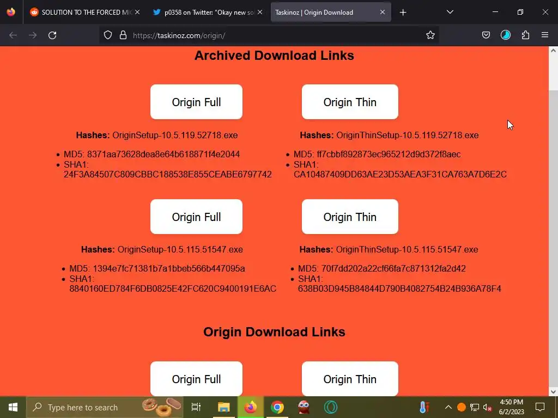The width and height of the screenshot is (558, 418).
Task: Download Origin Thin version 10.5.119.52718
Action: [350, 102]
